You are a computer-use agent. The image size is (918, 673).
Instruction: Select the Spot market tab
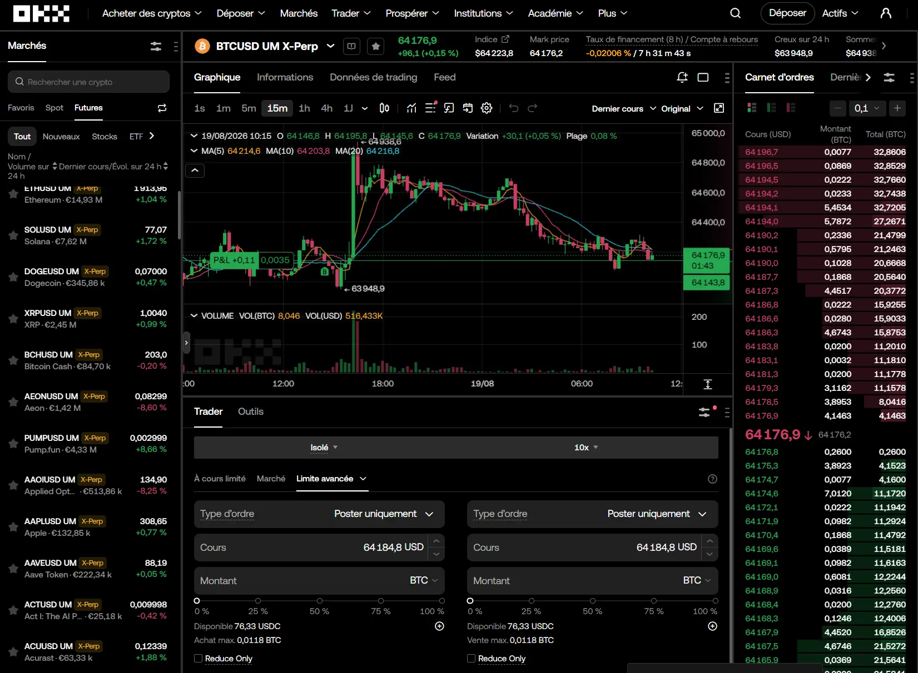click(54, 108)
